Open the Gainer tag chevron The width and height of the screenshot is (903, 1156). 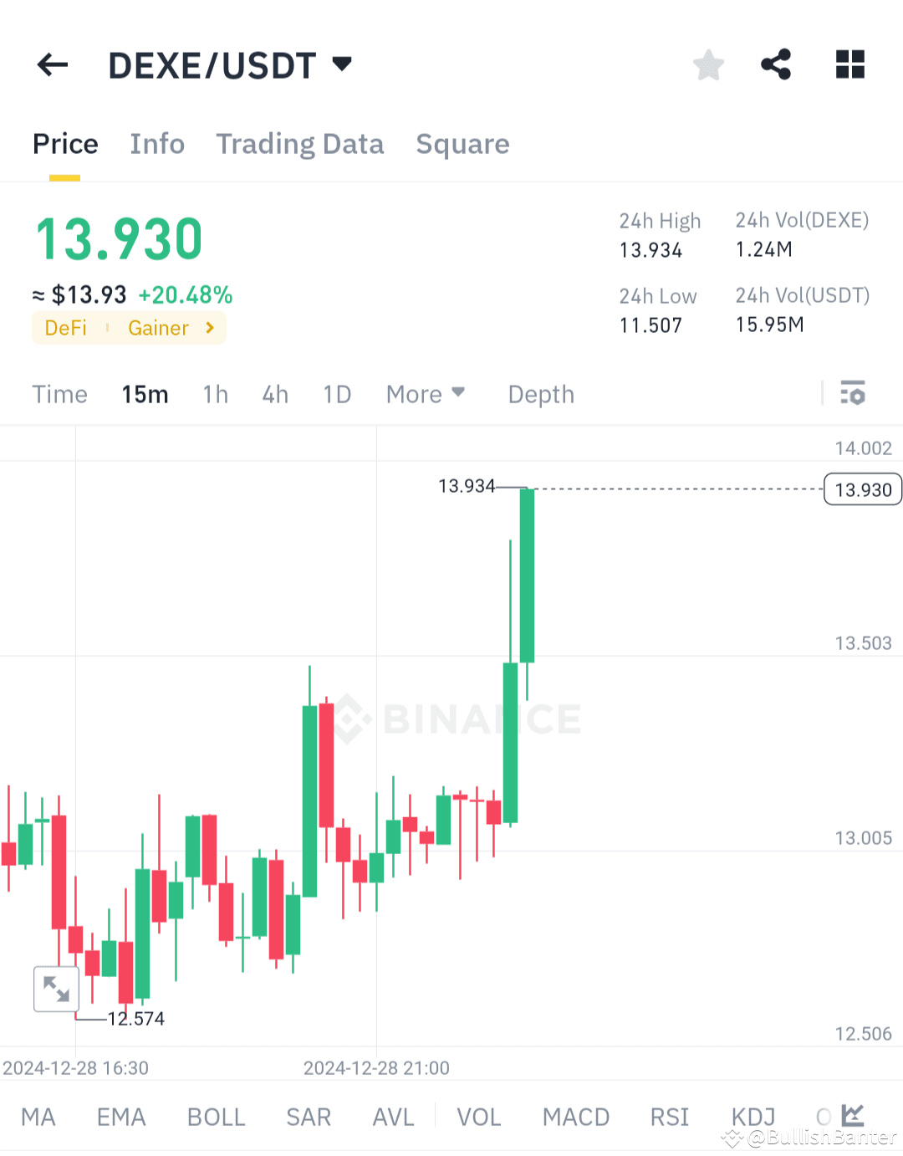coord(208,328)
